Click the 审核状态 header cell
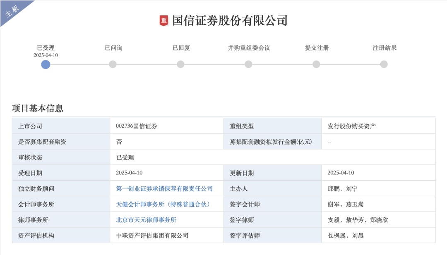Screen dimensions: 447x255 tap(61, 157)
